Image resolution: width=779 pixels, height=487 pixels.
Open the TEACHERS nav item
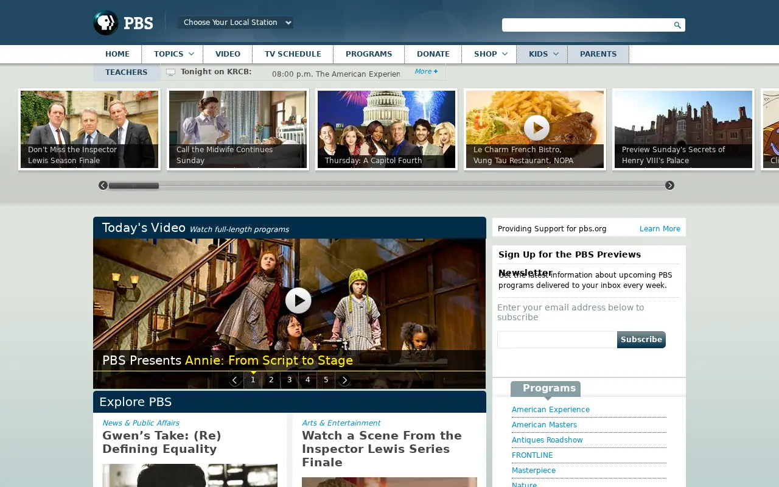(x=127, y=72)
